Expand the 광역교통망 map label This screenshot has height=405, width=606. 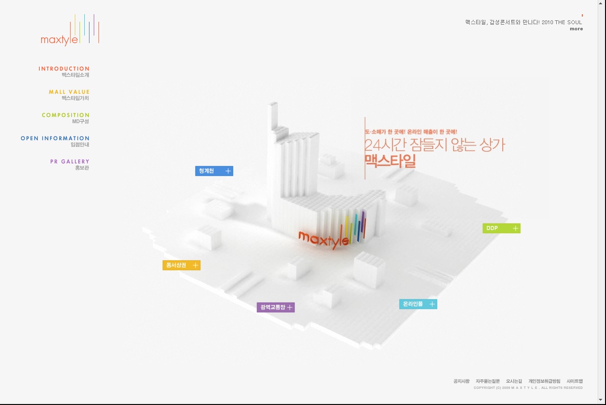click(276, 307)
